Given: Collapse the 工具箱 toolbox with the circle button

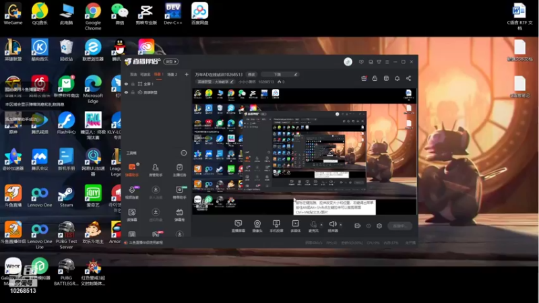Looking at the screenshot, I should tap(184, 153).
